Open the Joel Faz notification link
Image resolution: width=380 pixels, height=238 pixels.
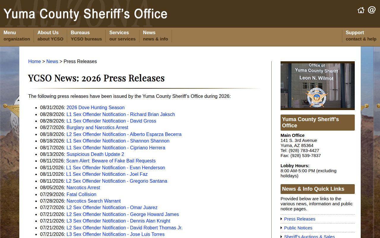[107, 174]
